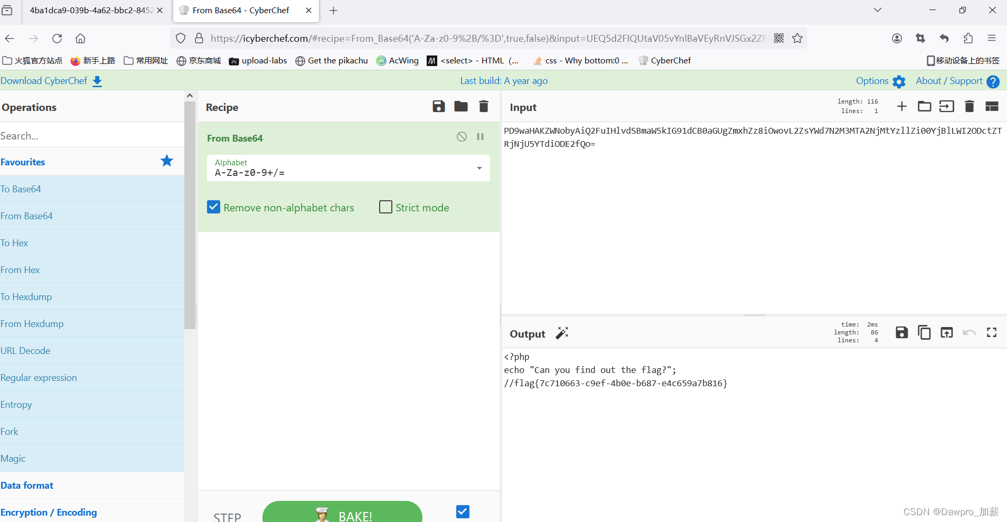Viewport: 1007px width, 522px height.
Task: Click inside the Base64 input text
Action: pyautogui.click(x=752, y=137)
